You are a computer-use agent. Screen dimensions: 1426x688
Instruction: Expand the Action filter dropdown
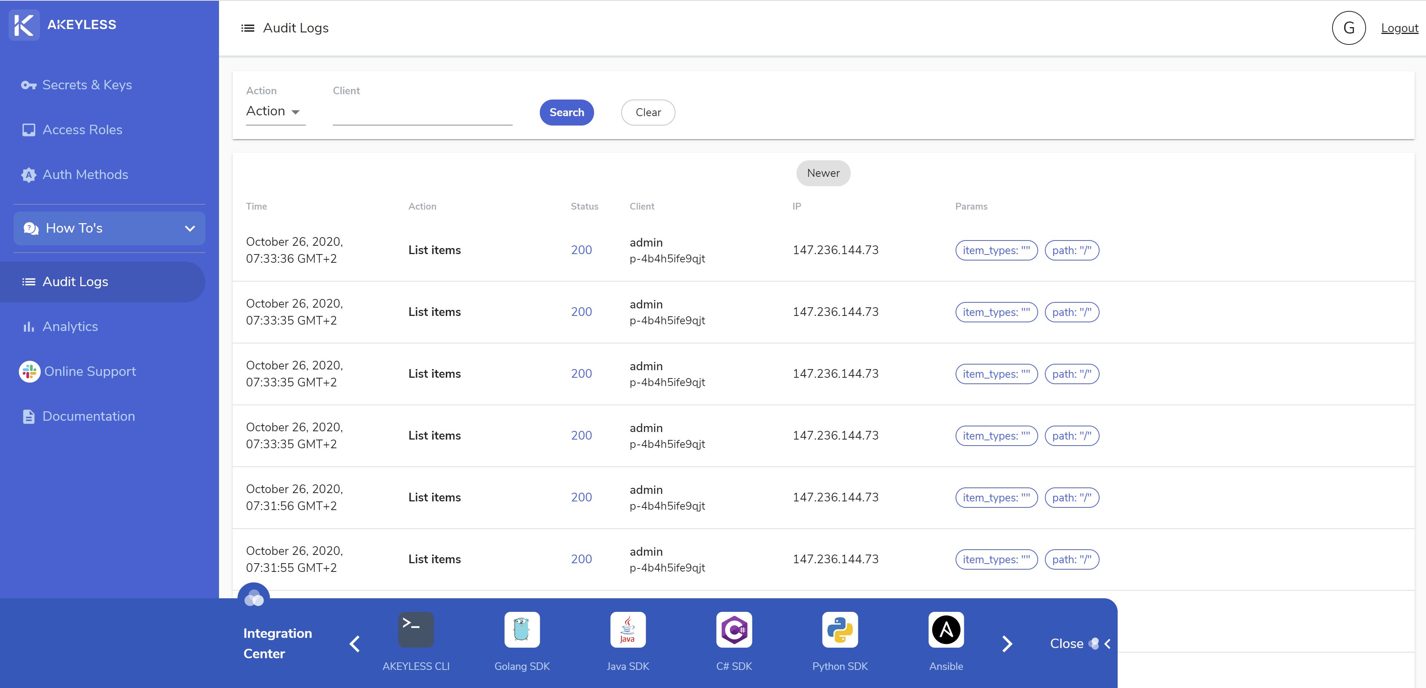click(x=274, y=111)
